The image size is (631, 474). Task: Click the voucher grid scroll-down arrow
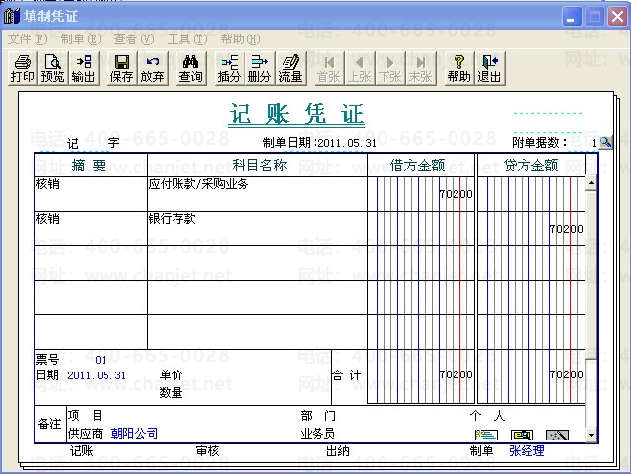pyautogui.click(x=591, y=435)
